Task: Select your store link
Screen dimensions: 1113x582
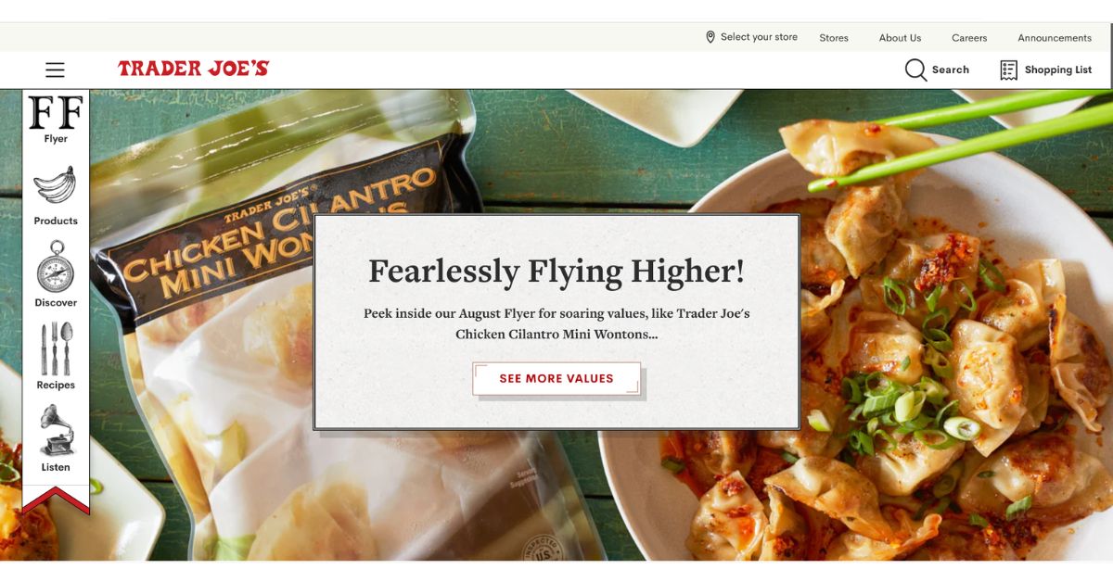Action: (759, 37)
